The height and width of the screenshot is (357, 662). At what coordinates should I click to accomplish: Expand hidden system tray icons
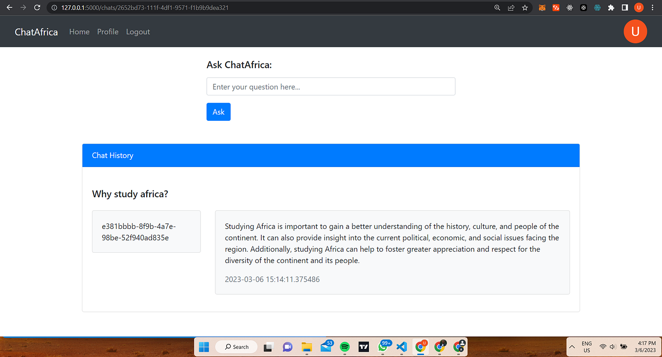tap(572, 347)
